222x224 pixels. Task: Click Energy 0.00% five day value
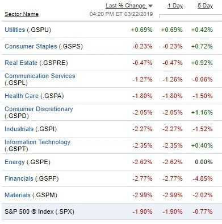204,162
